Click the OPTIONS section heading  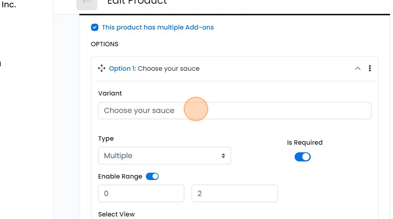(x=105, y=44)
